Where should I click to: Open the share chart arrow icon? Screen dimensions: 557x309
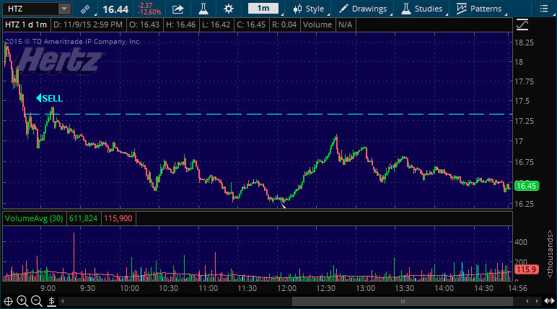177,9
